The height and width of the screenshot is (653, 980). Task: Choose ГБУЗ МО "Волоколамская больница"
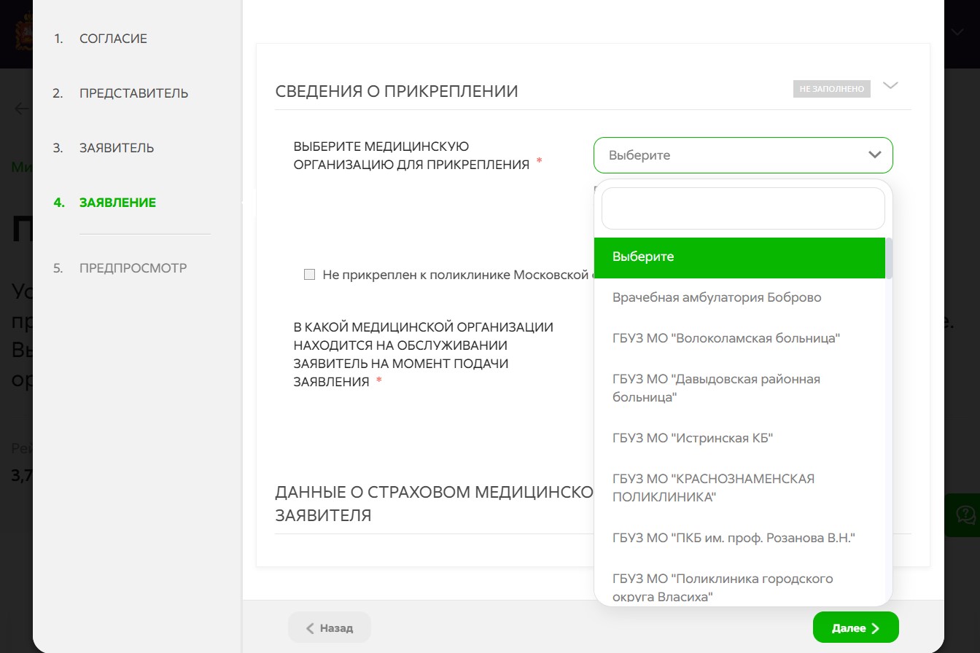coord(726,337)
